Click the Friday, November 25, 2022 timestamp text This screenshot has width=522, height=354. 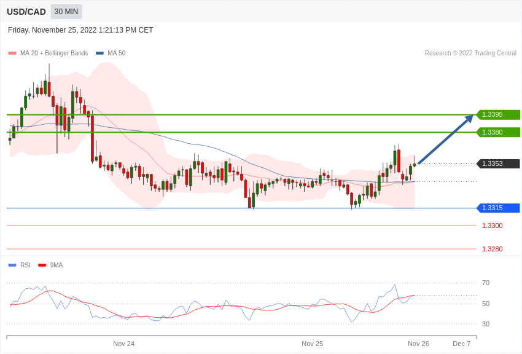[x=80, y=30]
